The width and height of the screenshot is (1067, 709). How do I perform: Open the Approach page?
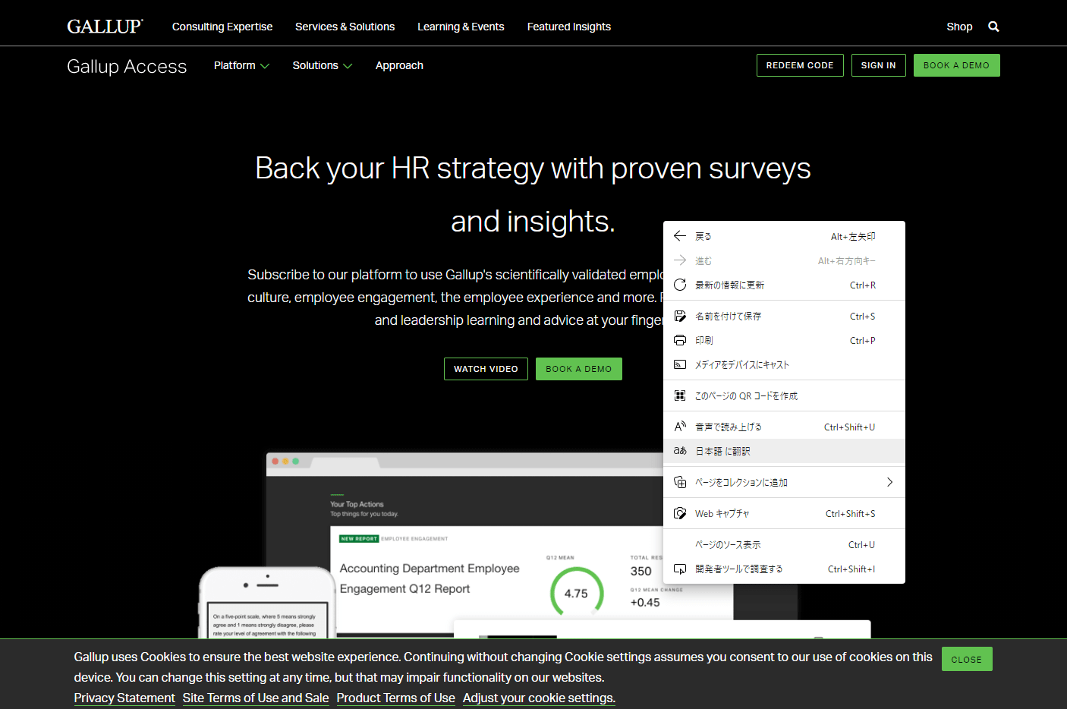(399, 65)
